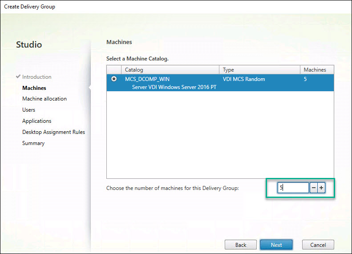Decrease machine count with minus button

click(x=314, y=188)
